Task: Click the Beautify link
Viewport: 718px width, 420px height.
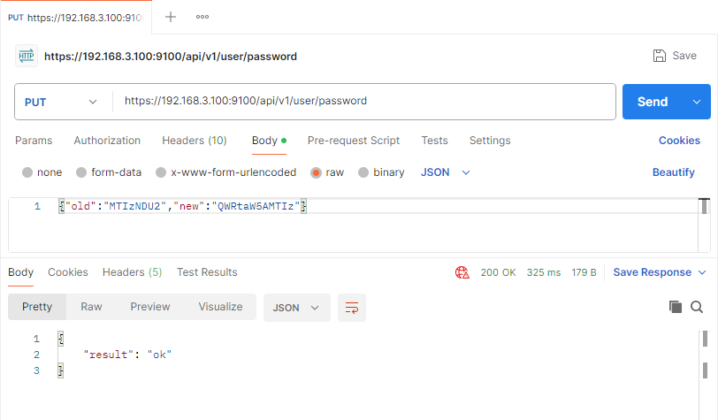Action: (x=673, y=172)
